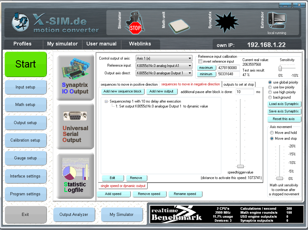Select the single speed or dynamic output tab

123,186
